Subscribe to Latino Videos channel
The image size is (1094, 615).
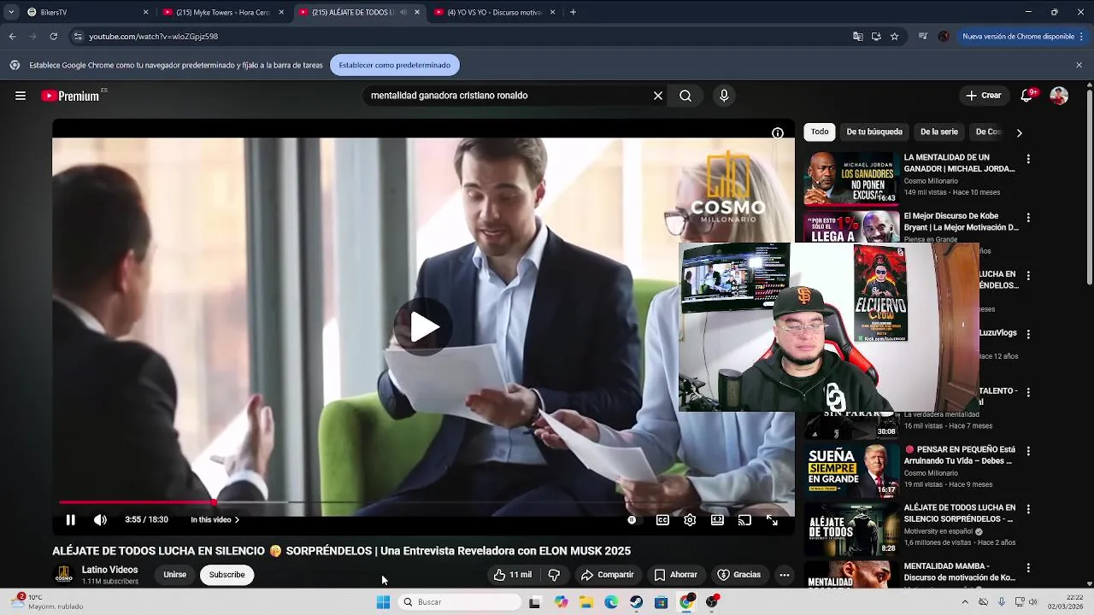point(226,575)
